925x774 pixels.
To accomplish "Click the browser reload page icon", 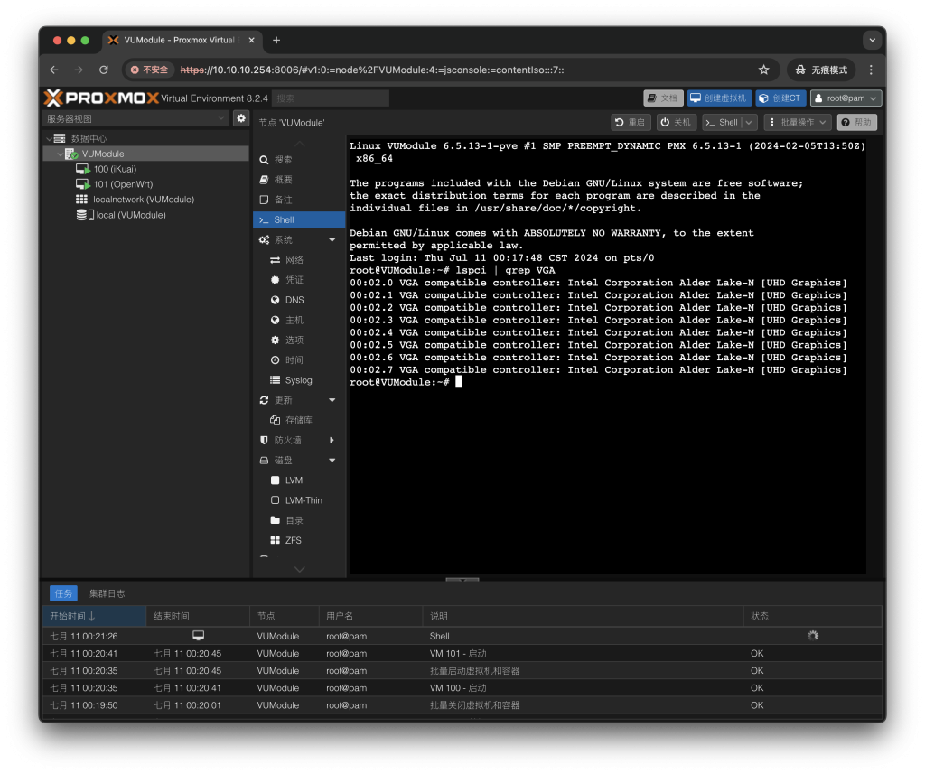I will tap(104, 70).
